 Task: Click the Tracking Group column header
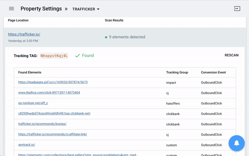[x=177, y=72]
